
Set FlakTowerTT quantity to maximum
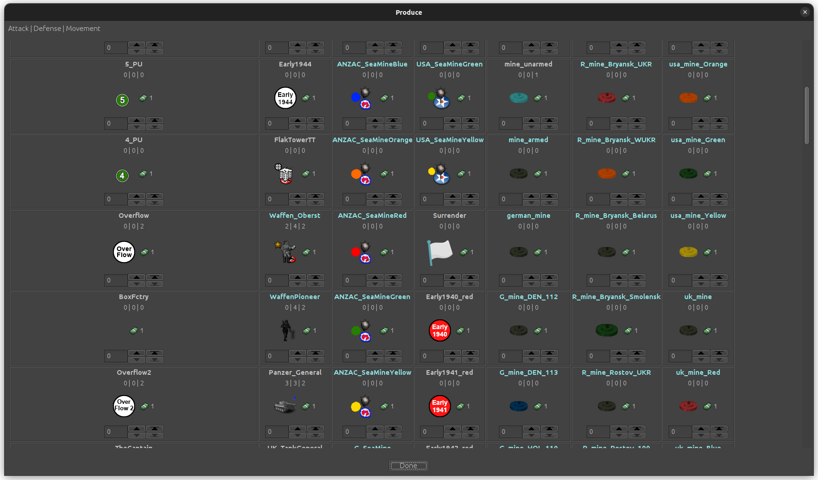(316, 196)
